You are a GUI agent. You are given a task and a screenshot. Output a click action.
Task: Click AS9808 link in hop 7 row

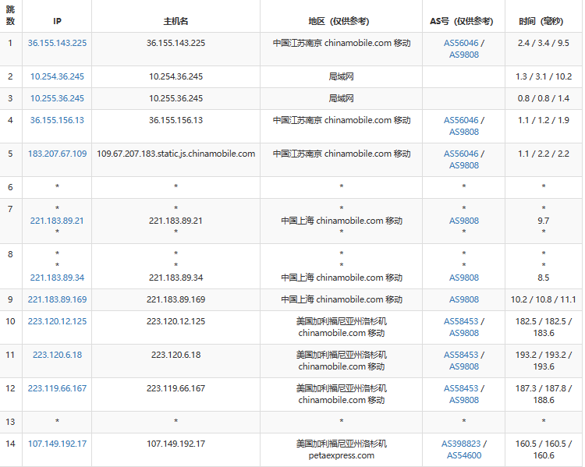(x=464, y=221)
